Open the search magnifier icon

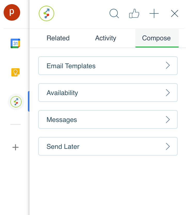(x=114, y=13)
